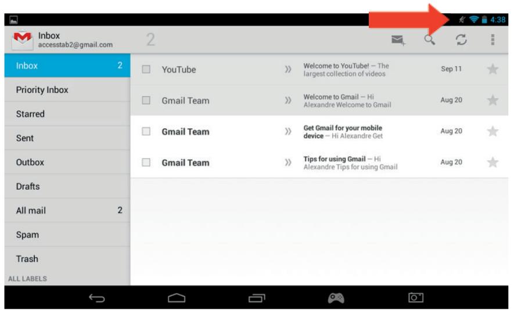The width and height of the screenshot is (514, 310).
Task: Open the Outbox label
Action: (x=67, y=162)
